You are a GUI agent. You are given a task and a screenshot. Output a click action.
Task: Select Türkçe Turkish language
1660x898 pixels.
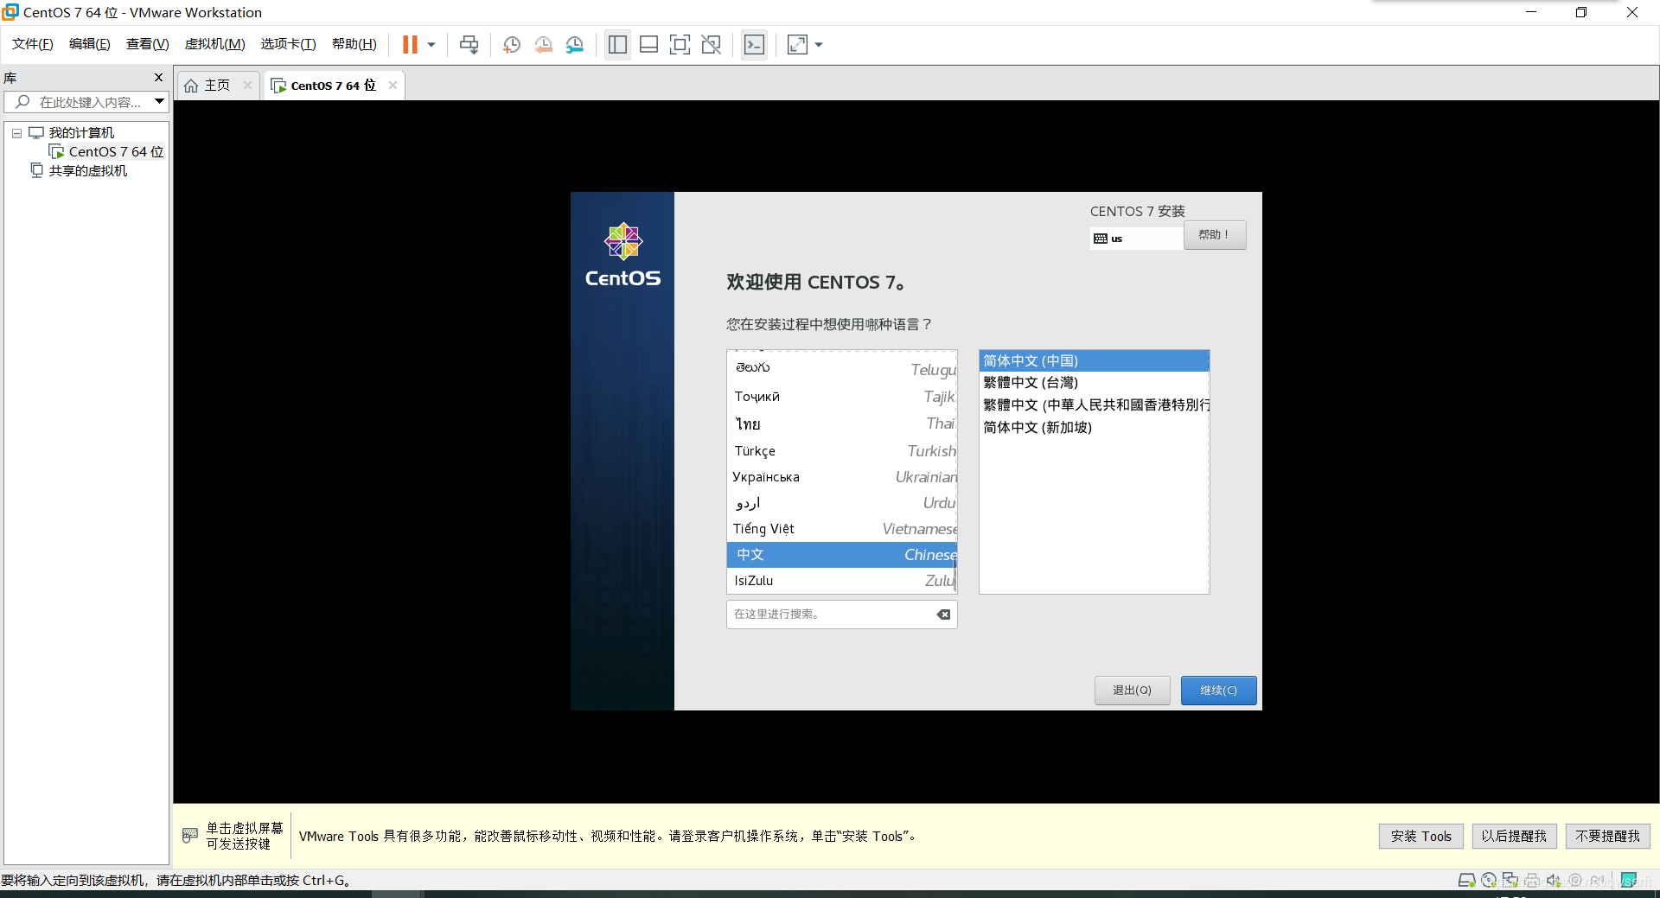coord(842,451)
